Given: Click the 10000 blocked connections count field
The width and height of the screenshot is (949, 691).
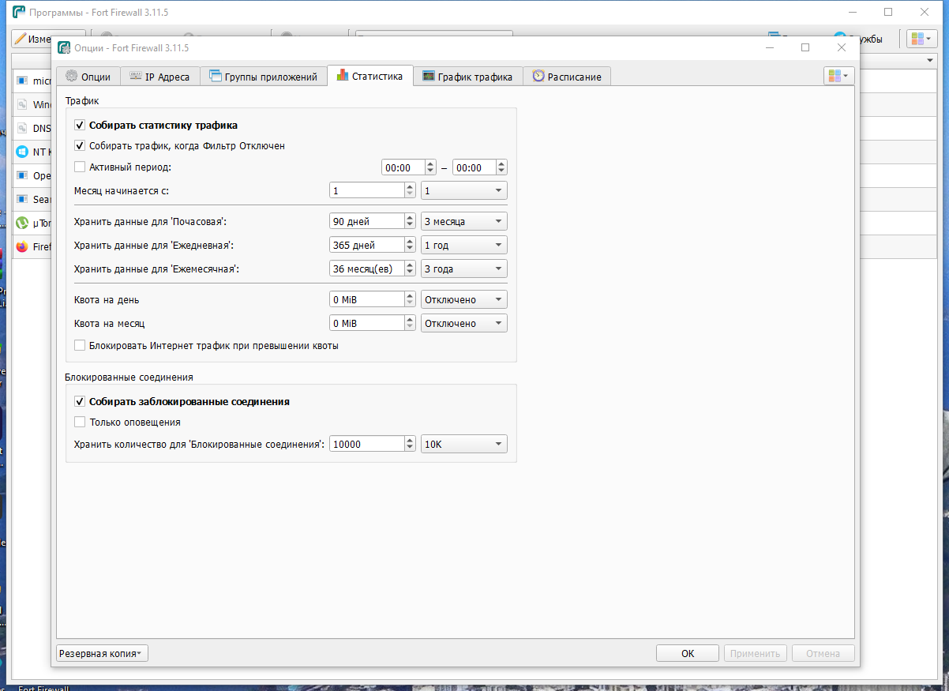Looking at the screenshot, I should 367,444.
